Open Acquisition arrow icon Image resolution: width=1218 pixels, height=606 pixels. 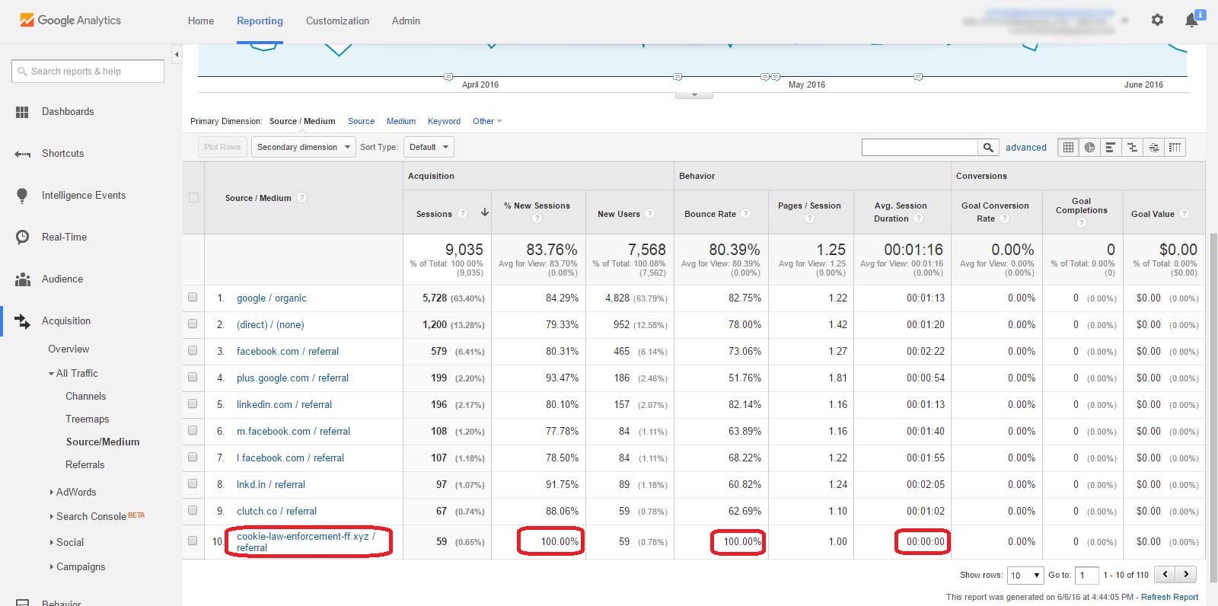(x=22, y=321)
